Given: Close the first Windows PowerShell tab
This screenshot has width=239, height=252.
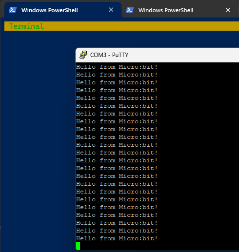Looking at the screenshot, I should point(111,10).
